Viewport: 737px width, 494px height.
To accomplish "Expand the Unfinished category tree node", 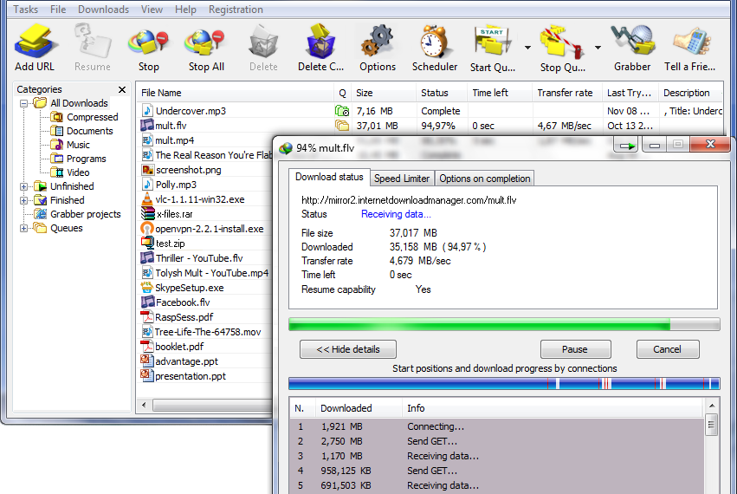I will click(x=24, y=186).
